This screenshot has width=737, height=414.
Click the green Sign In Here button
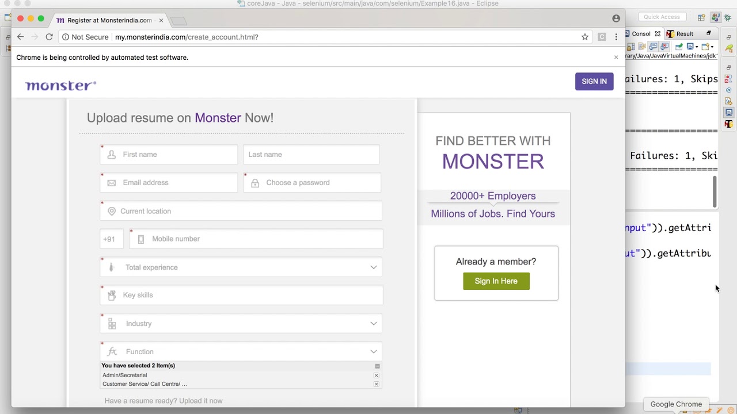point(496,281)
